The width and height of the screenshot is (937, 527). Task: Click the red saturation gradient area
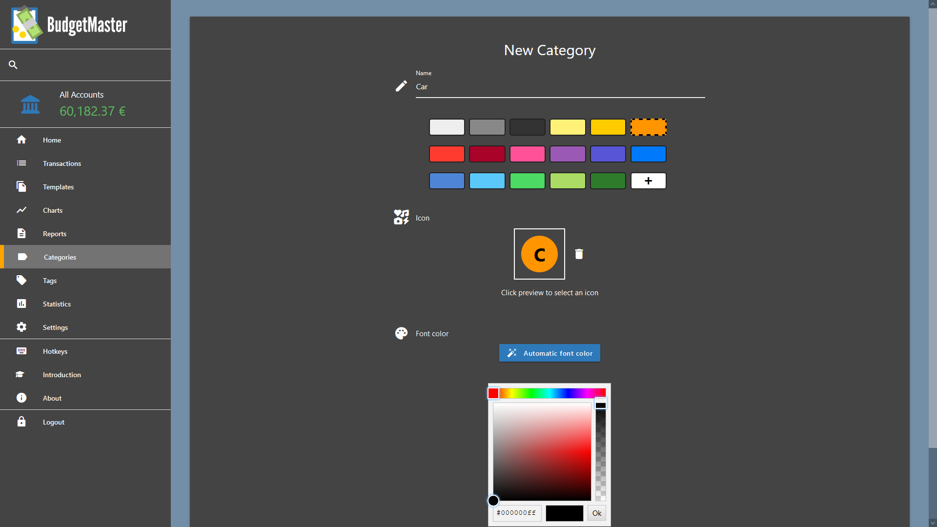(x=542, y=451)
